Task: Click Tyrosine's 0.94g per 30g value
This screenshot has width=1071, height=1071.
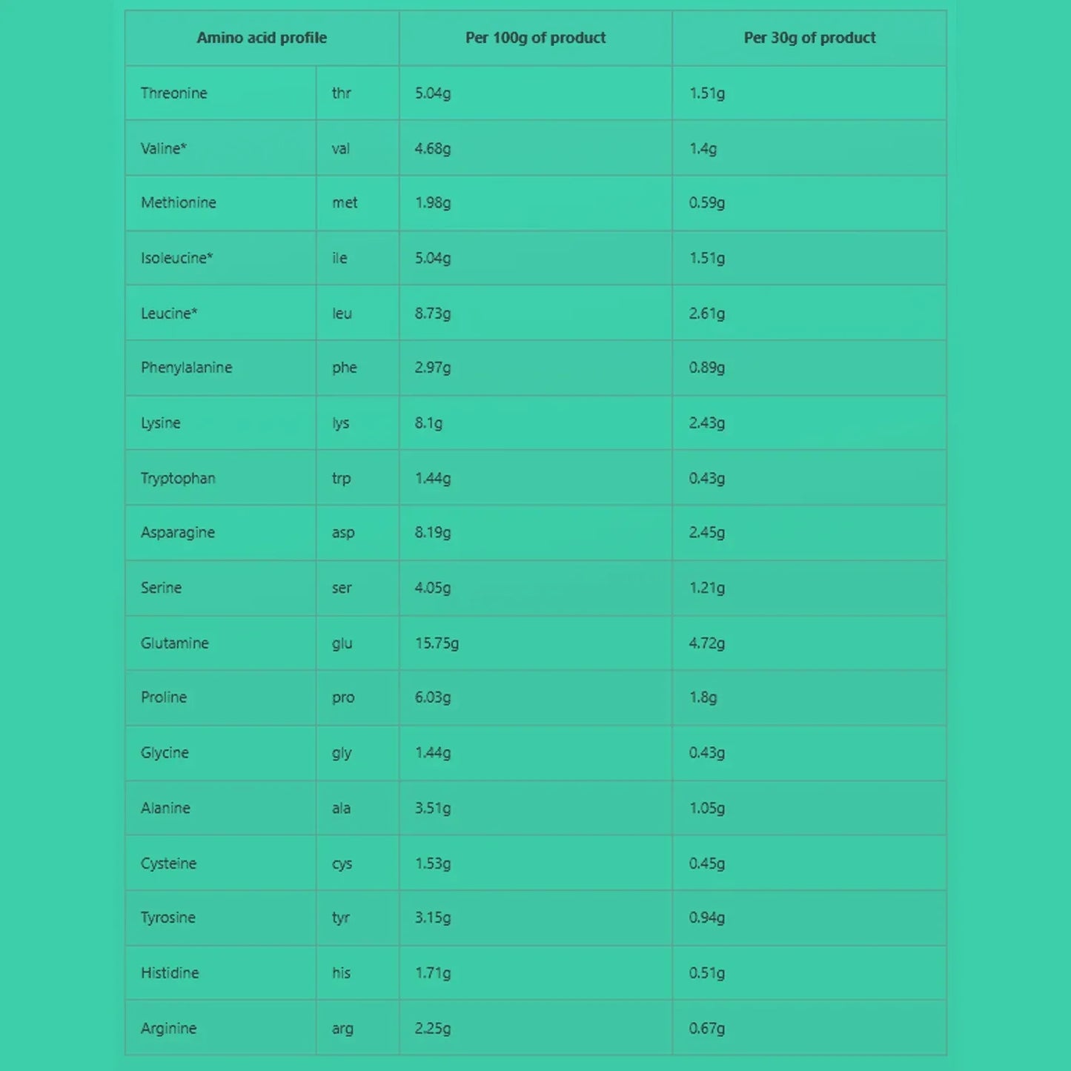Action: [x=707, y=918]
